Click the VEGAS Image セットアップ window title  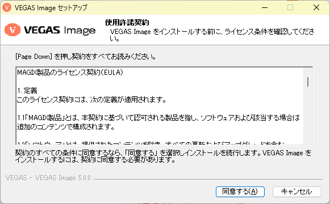point(51,8)
